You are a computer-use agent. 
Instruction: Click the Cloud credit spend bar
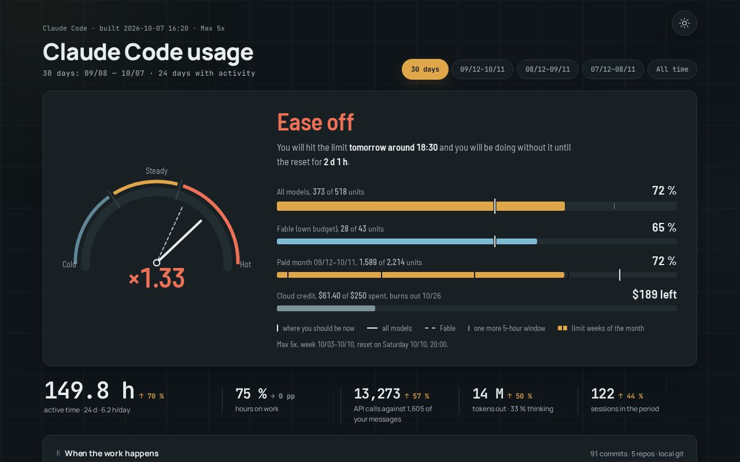(477, 308)
